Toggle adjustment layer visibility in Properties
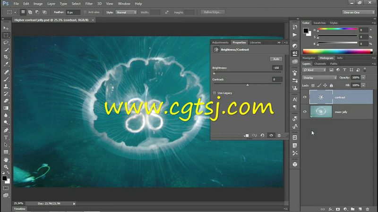Image resolution: width=378 pixels, height=212 pixels. click(271, 136)
